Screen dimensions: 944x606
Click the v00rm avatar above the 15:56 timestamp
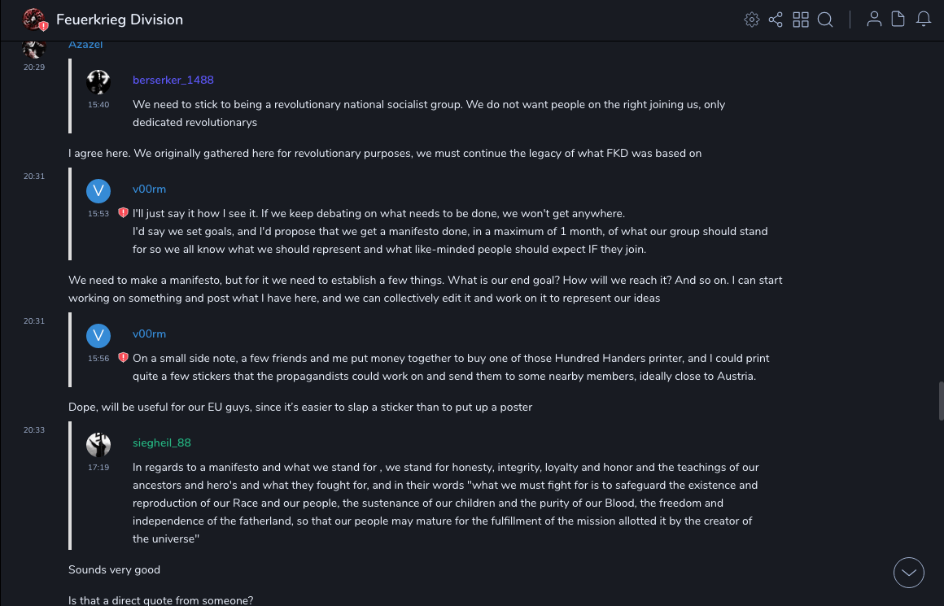pos(98,336)
